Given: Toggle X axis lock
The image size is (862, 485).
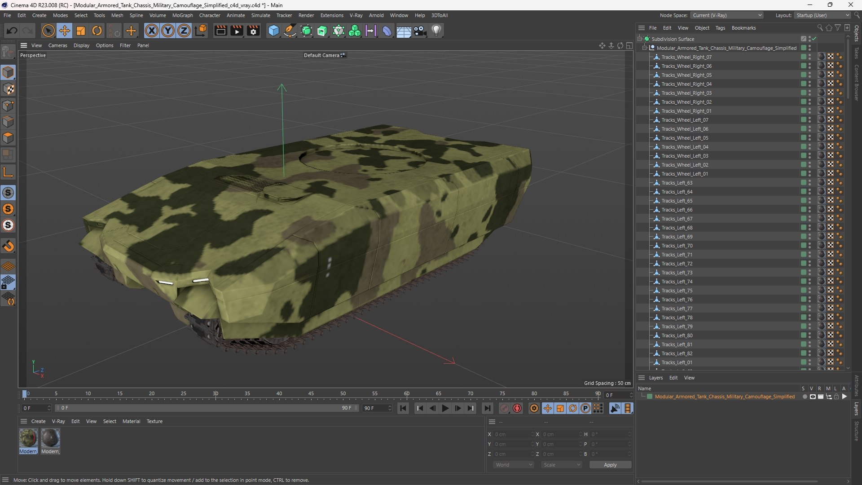Looking at the screenshot, I should [152, 31].
